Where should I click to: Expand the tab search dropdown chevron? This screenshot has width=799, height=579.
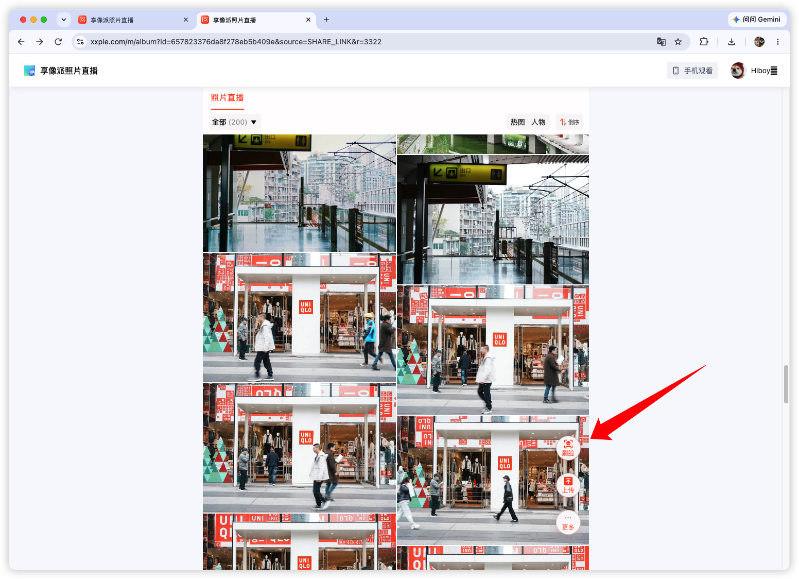[x=64, y=20]
